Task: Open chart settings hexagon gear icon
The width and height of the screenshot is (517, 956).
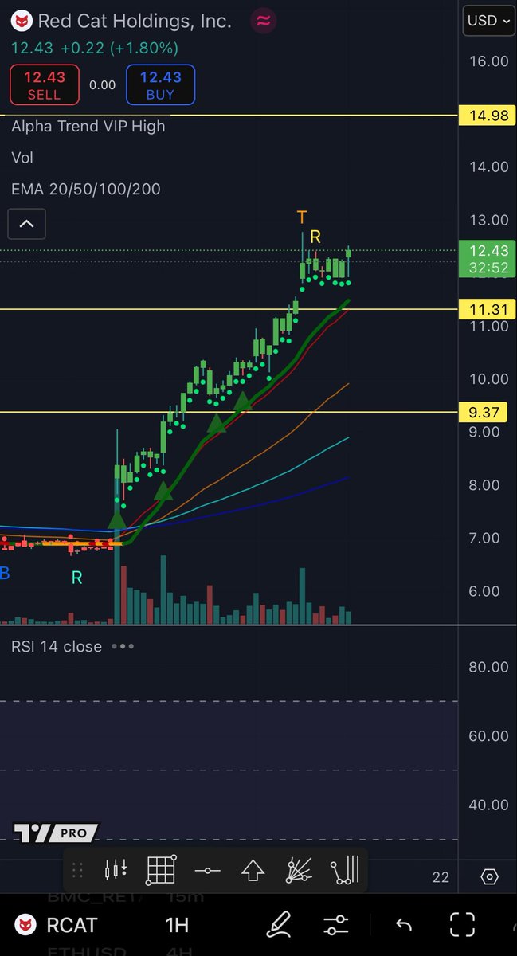Action: (490, 877)
